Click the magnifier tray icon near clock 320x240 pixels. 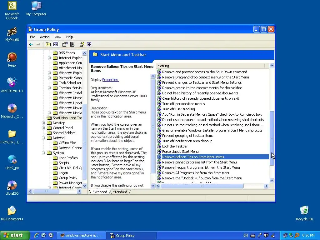pos(297,235)
